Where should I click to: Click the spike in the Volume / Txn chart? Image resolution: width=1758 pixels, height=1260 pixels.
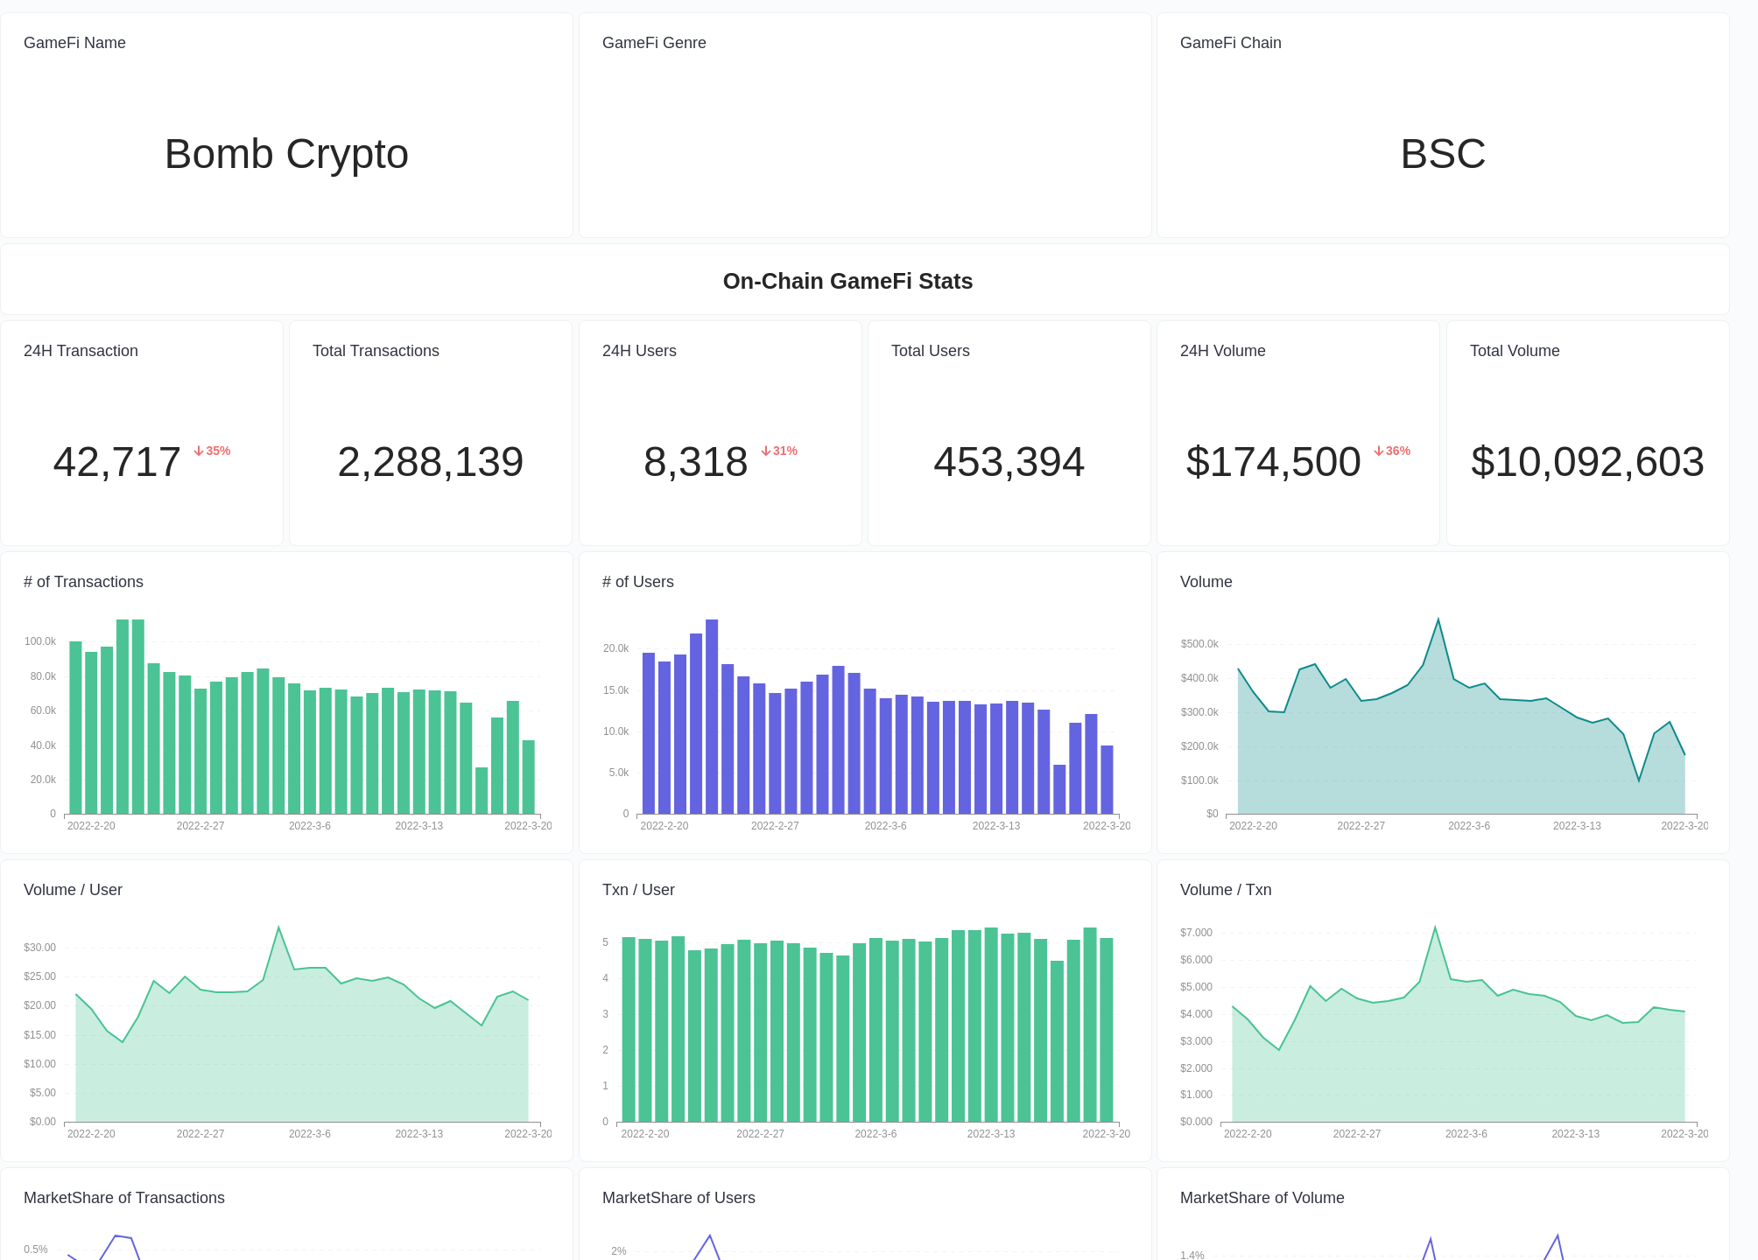[1435, 927]
